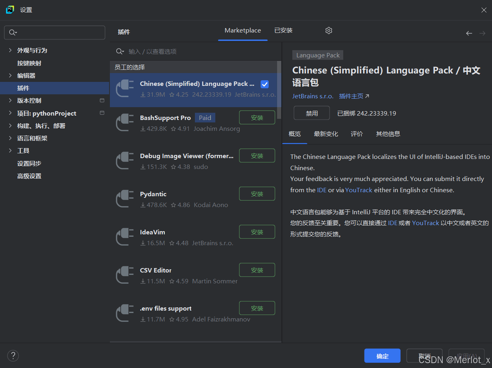The image size is (492, 368).
Task: Click the CSV Editor plug icon
Action: 125,275
